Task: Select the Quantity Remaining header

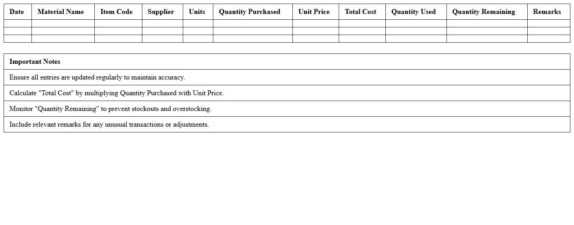Action: pyautogui.click(x=483, y=12)
